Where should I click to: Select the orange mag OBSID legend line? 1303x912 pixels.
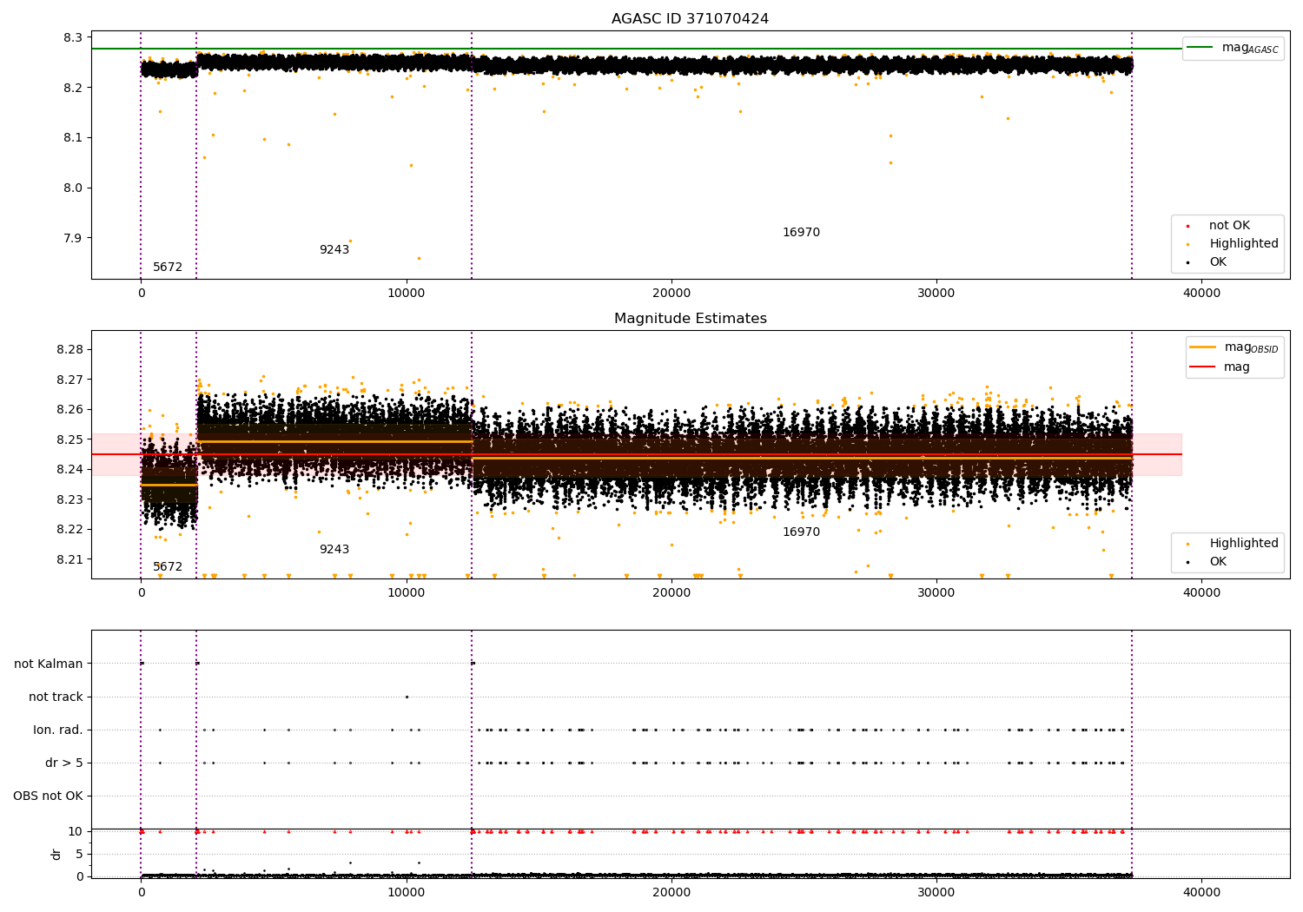coord(1202,347)
